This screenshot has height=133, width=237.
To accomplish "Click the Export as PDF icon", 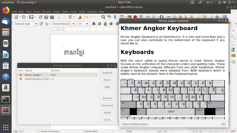I will pos(40,17).
